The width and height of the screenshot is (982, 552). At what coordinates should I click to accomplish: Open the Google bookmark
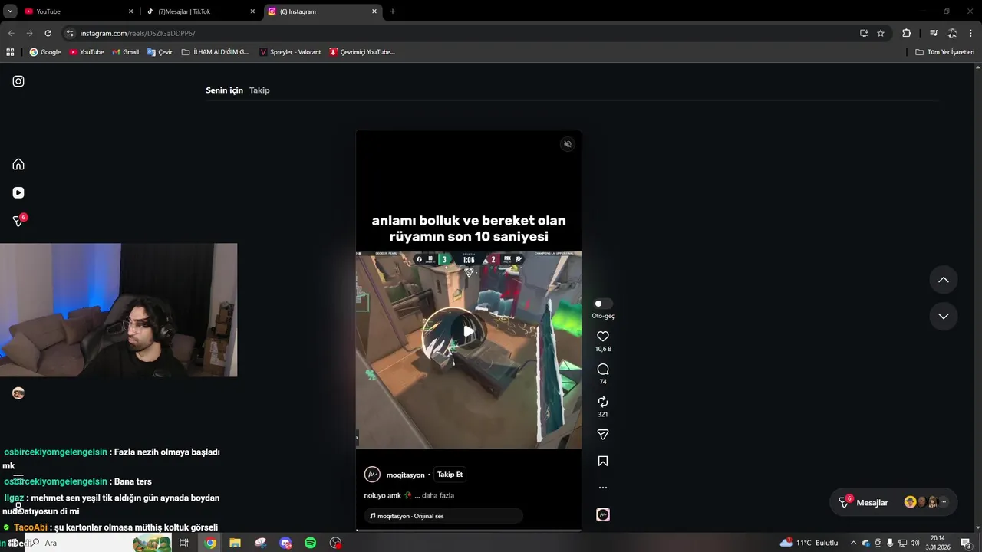click(45, 52)
